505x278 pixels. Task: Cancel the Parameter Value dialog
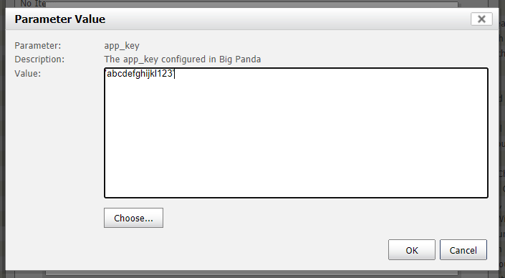point(463,250)
